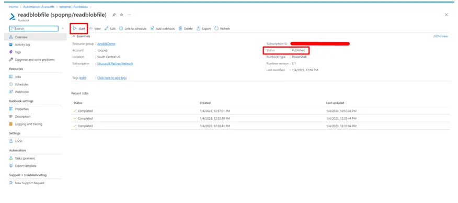
Task: Mark runbook as favorite star
Action: 121,15
